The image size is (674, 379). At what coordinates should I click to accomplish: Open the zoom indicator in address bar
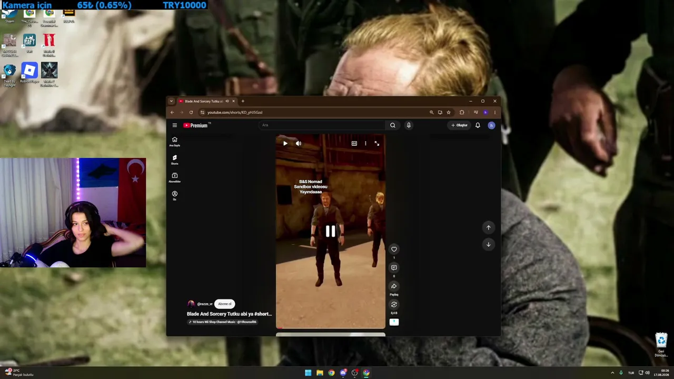point(432,112)
